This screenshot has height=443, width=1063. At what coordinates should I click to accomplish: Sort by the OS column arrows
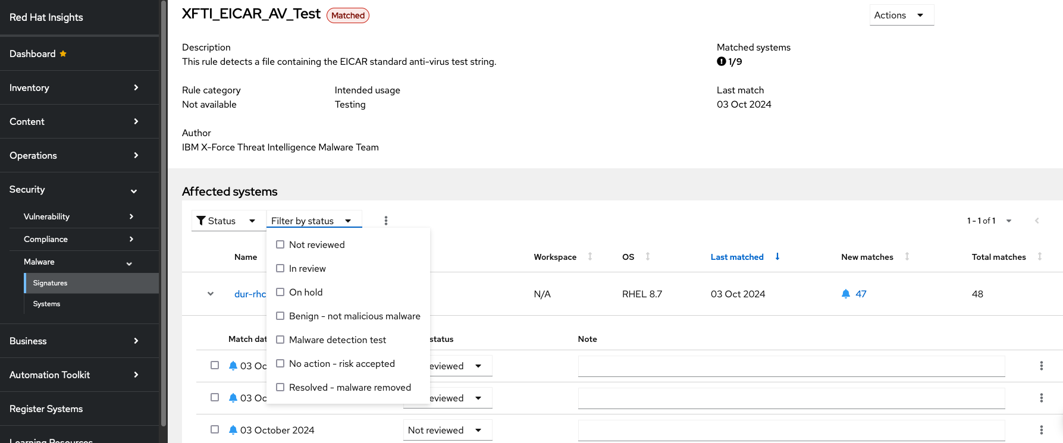click(x=648, y=256)
